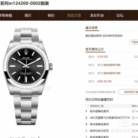Click the ¥ 45100 domestic price

point(103,57)
